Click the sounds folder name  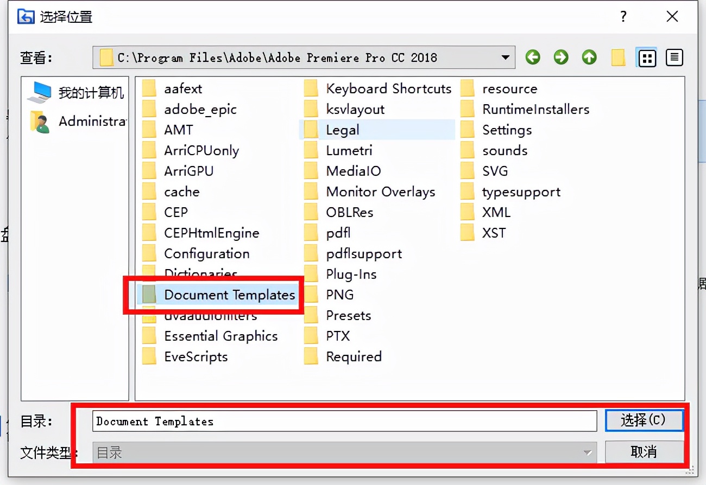click(x=505, y=150)
